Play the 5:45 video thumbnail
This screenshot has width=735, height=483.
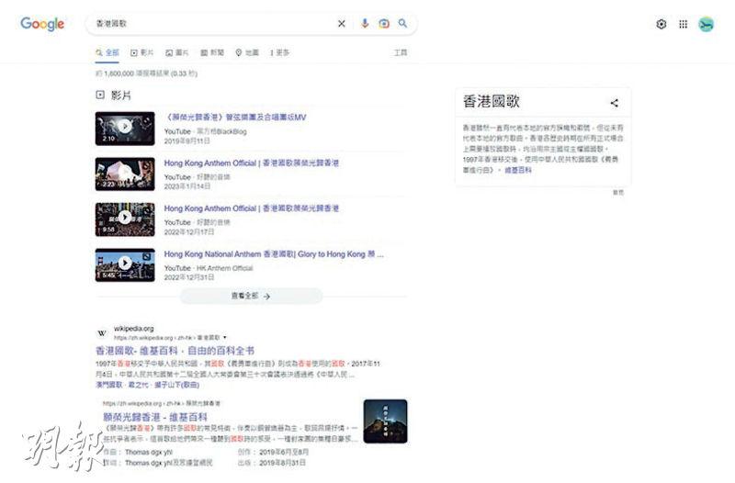[125, 264]
